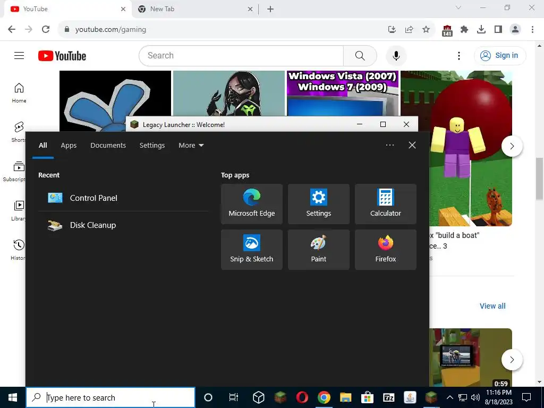This screenshot has height=408, width=544.
Task: Share this page icon in address bar
Action: point(409,29)
